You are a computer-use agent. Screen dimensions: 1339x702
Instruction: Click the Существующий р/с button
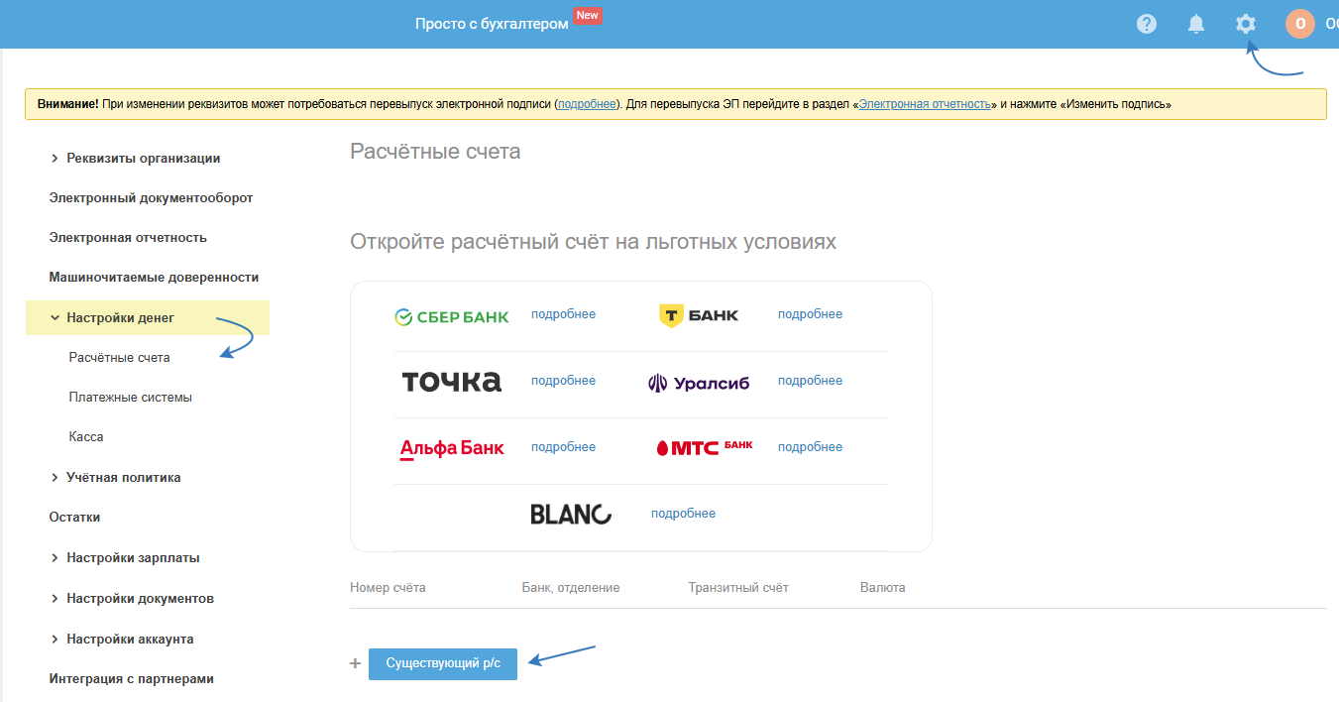click(443, 663)
